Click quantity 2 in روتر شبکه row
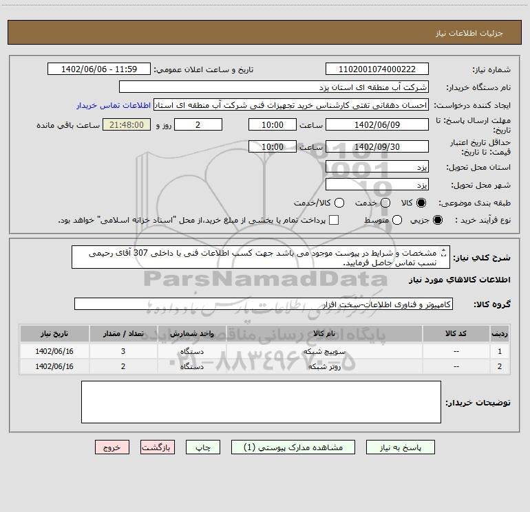 123,366
